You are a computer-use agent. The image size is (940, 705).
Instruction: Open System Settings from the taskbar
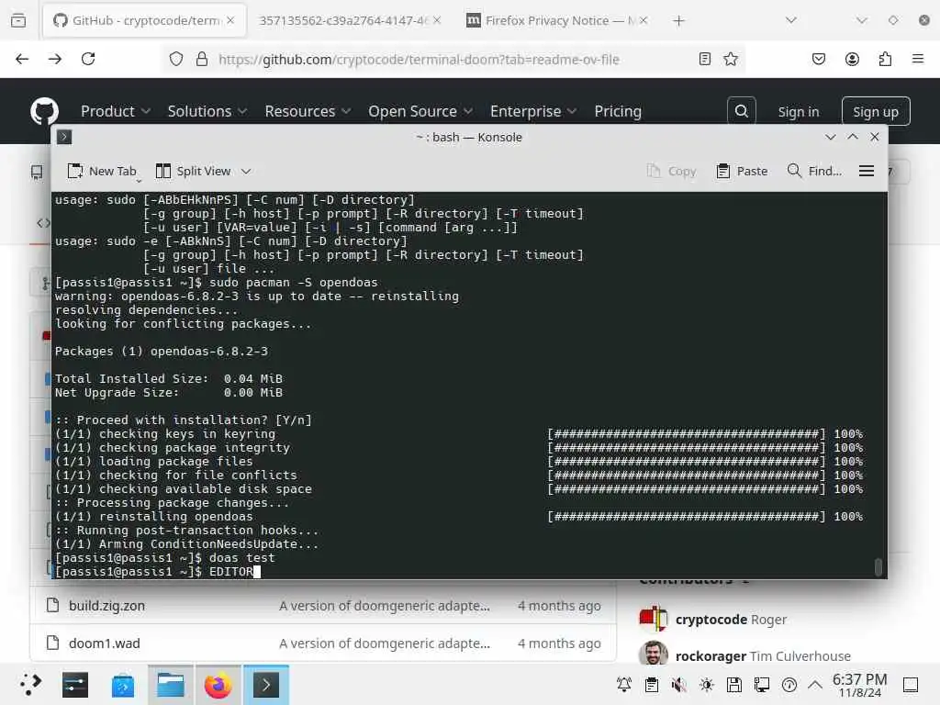(75, 685)
